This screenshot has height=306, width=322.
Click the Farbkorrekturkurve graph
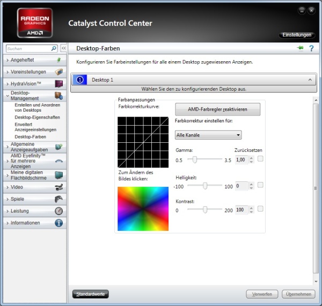(143, 142)
